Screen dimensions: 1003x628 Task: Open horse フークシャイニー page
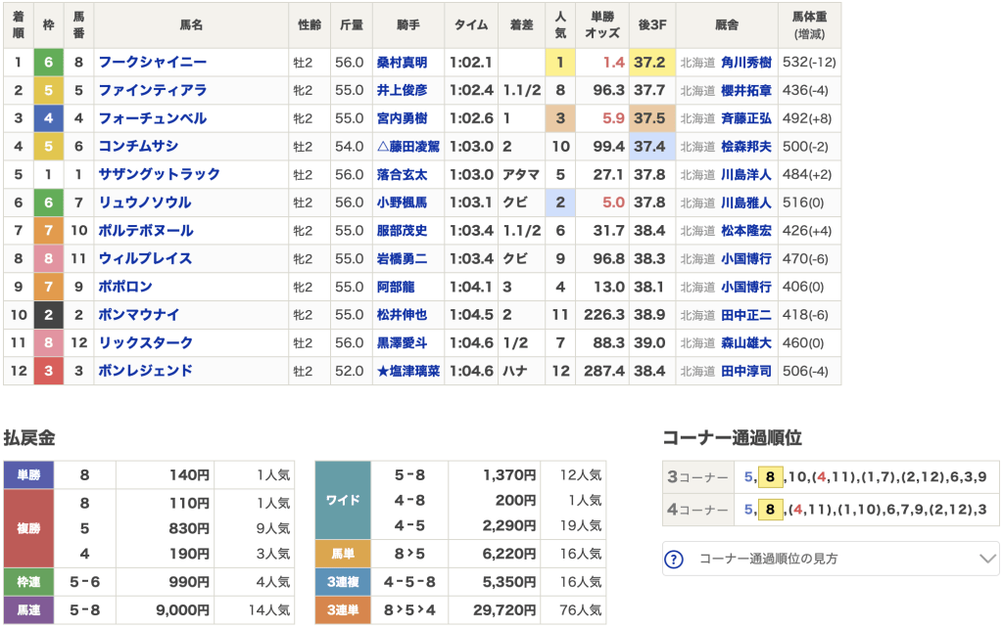click(152, 62)
